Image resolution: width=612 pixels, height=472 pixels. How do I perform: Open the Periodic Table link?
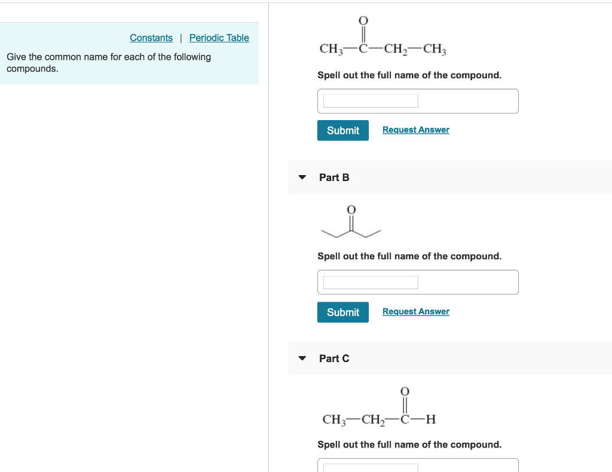tap(219, 38)
